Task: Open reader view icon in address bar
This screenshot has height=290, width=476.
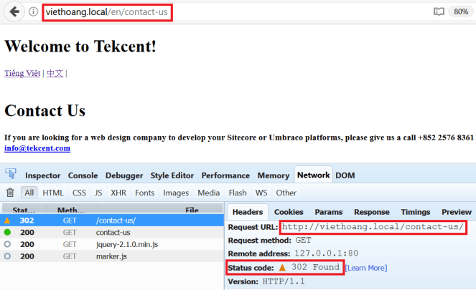Action: pyautogui.click(x=439, y=12)
